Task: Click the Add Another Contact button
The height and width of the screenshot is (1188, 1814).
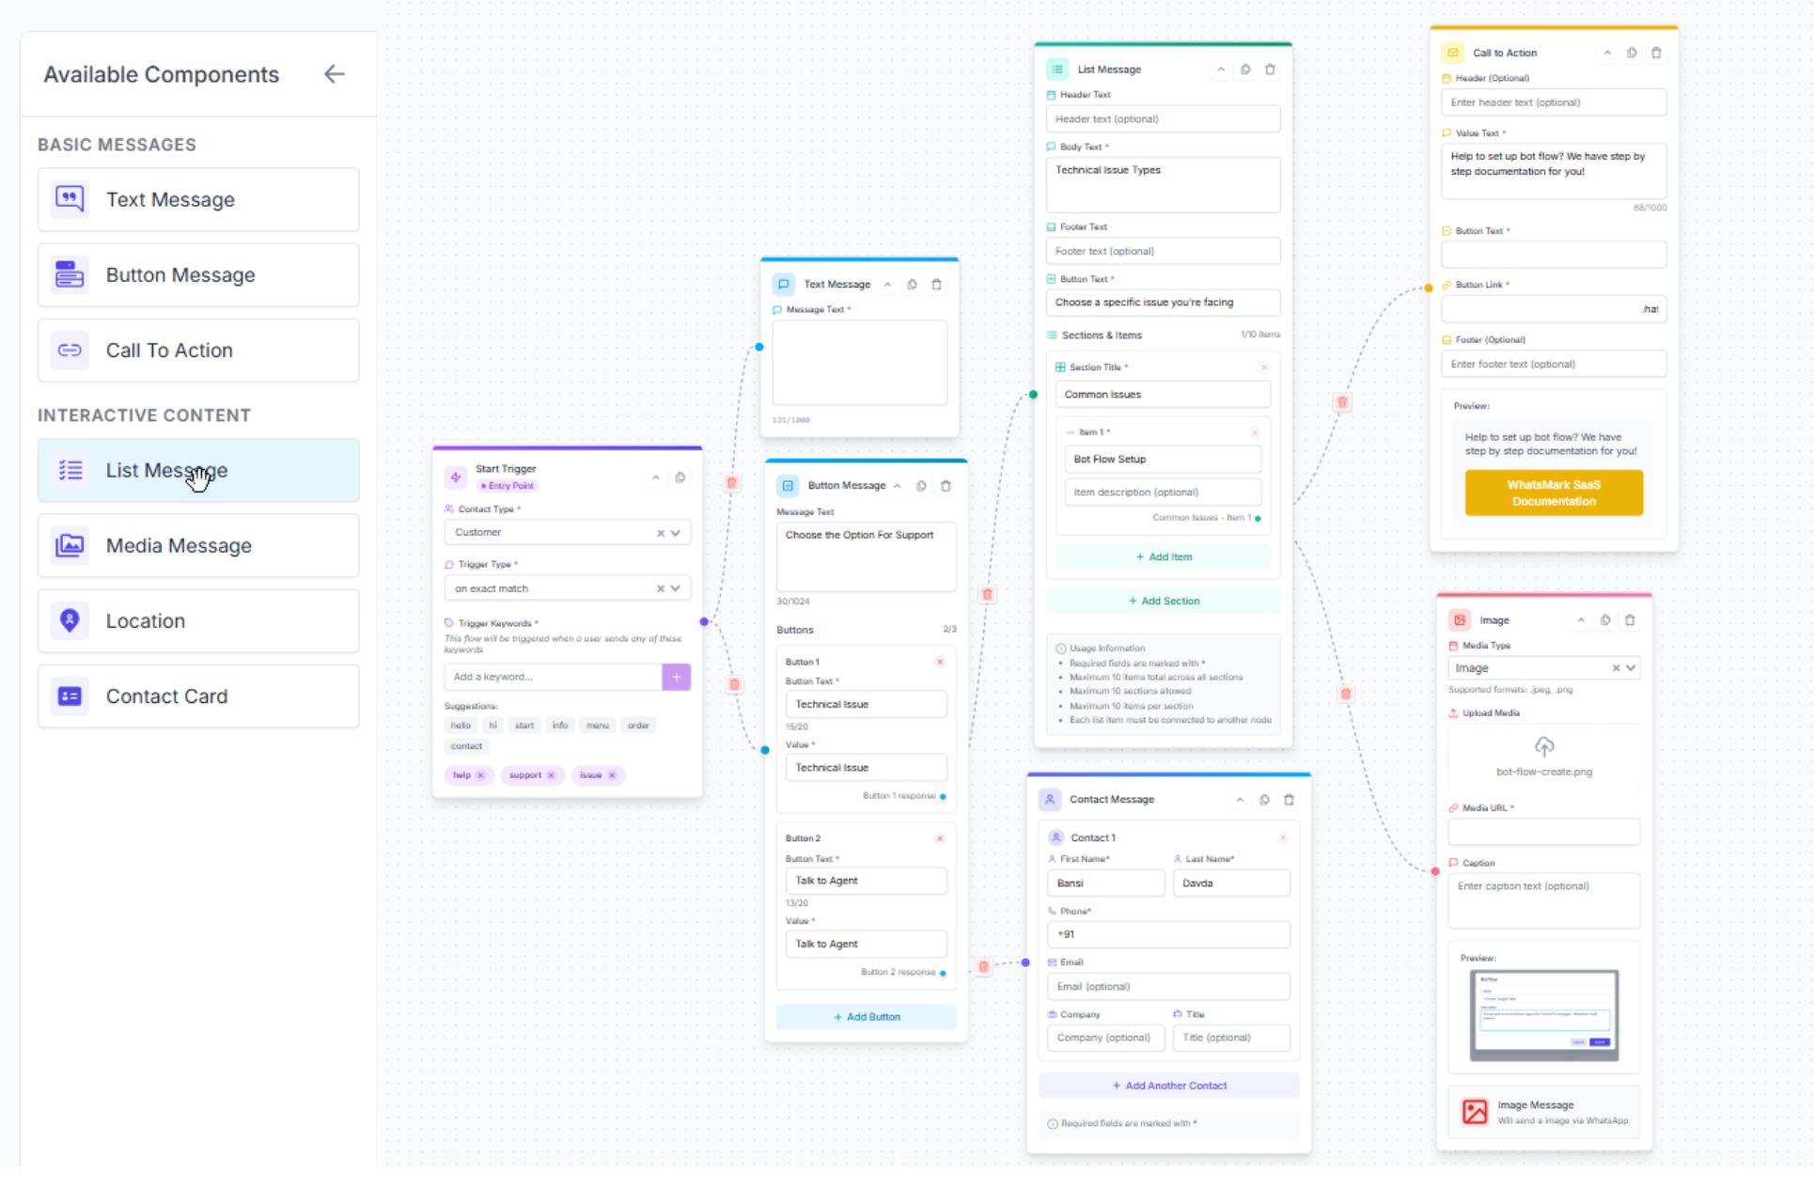Action: [x=1168, y=1086]
